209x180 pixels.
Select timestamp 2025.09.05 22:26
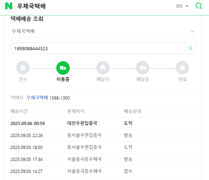click(x=26, y=135)
